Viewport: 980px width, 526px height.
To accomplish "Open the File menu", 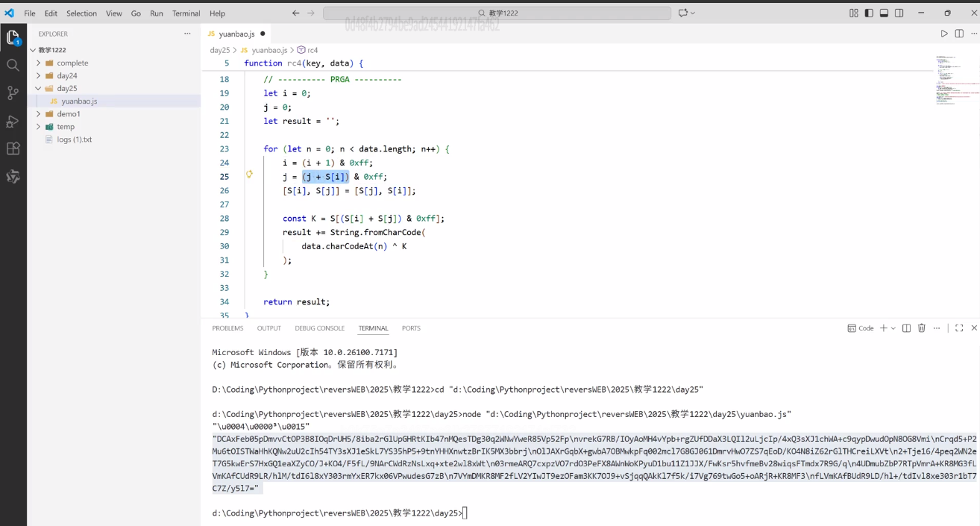I will [x=30, y=13].
